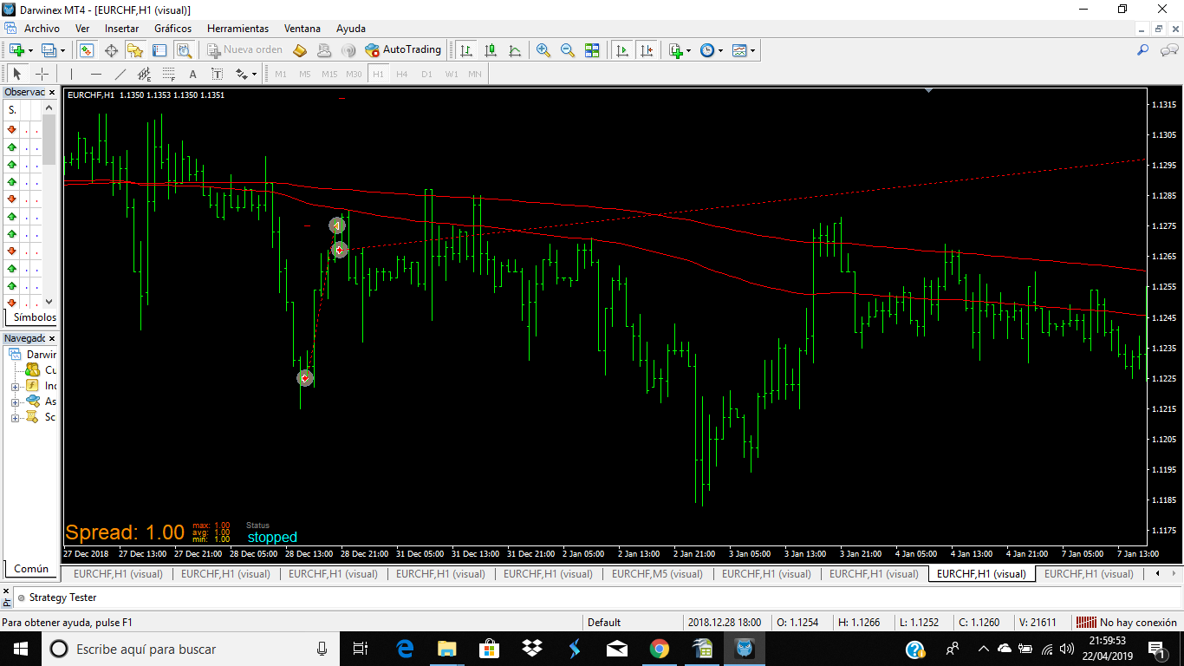Viewport: 1184px width, 666px height.
Task: Click the MetaEditor book icon
Action: coord(300,50)
